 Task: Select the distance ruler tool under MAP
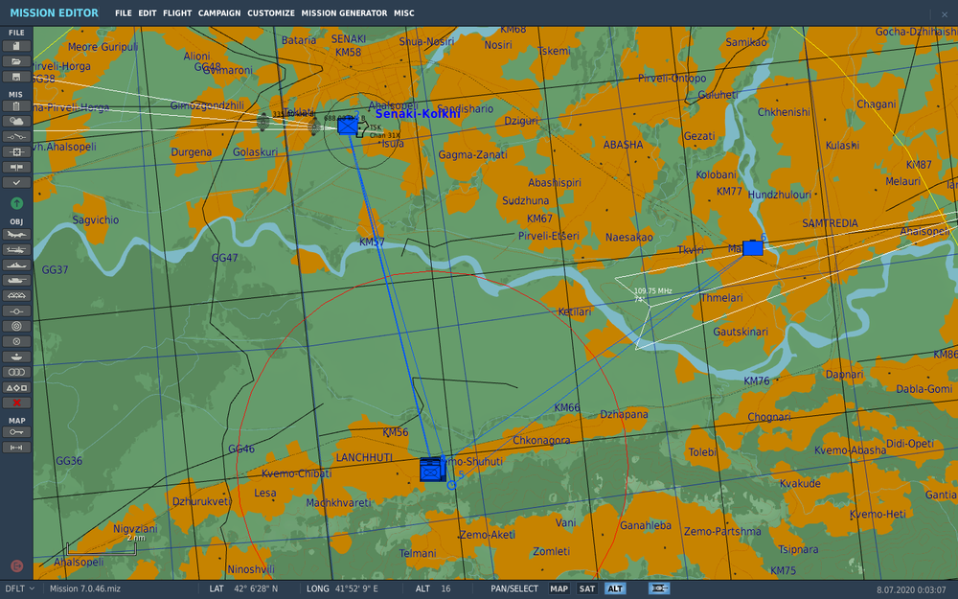pyautogui.click(x=16, y=448)
